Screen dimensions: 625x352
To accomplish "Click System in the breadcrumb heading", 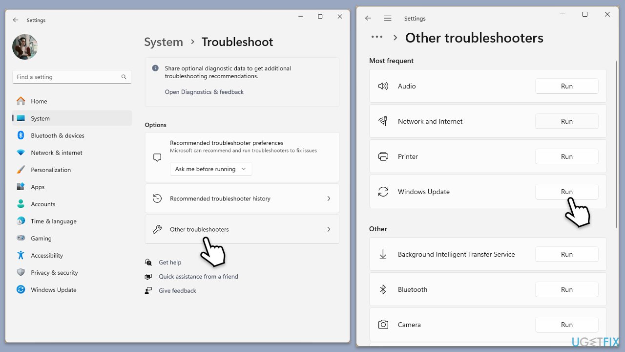I will (x=164, y=42).
